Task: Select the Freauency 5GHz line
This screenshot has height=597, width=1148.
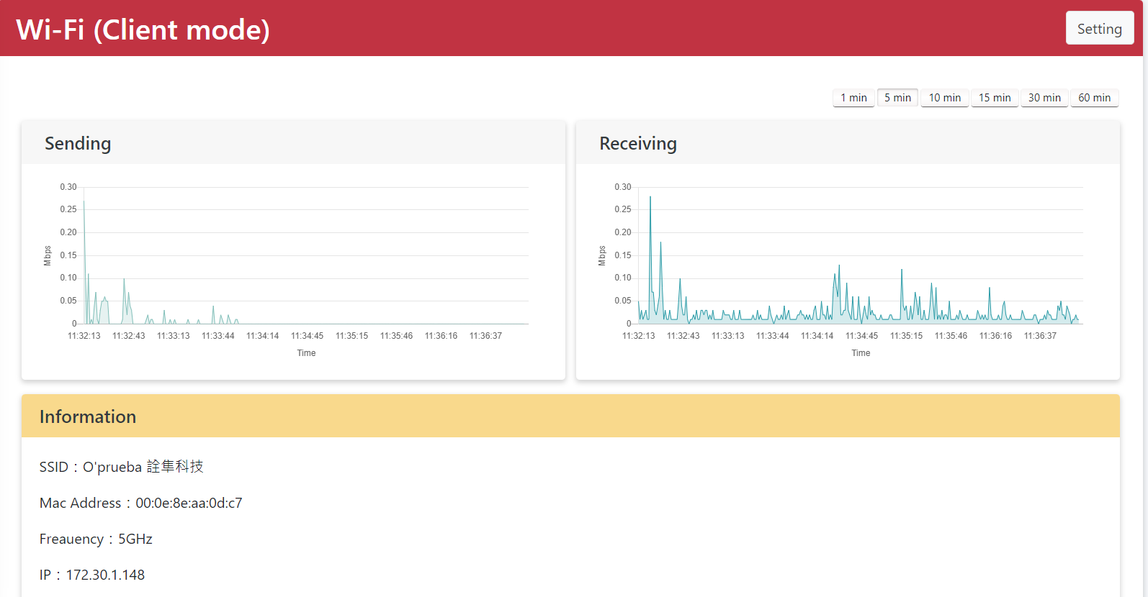Action: pyautogui.click(x=96, y=539)
